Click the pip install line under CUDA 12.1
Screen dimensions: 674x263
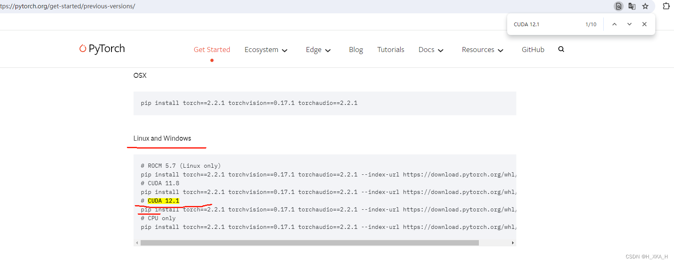click(328, 209)
